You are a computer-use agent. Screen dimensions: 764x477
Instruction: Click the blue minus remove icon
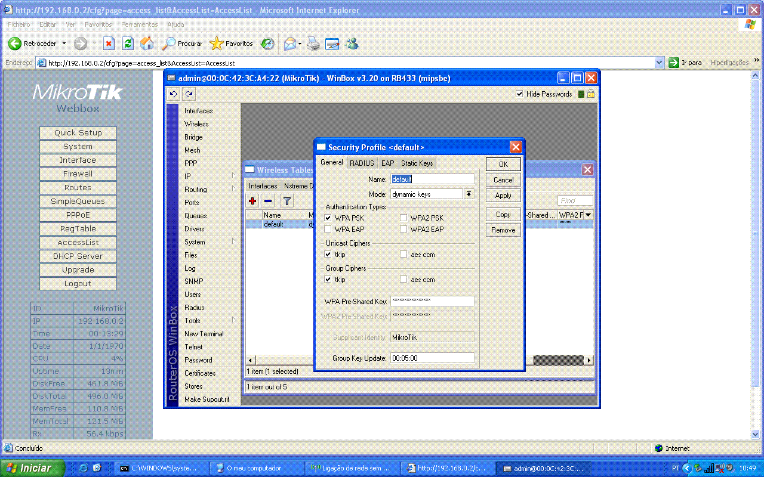pos(268,202)
